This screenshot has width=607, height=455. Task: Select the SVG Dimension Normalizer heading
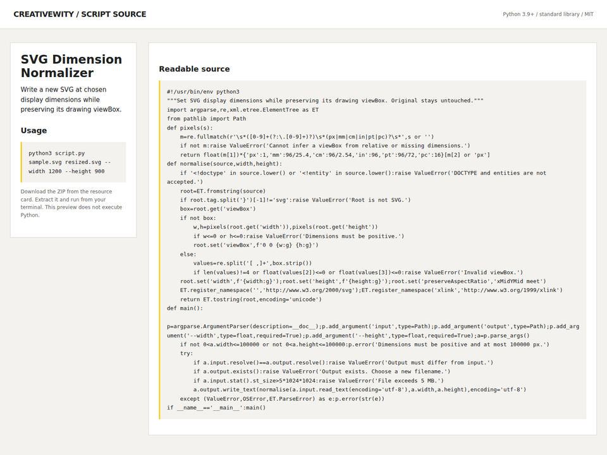click(71, 66)
